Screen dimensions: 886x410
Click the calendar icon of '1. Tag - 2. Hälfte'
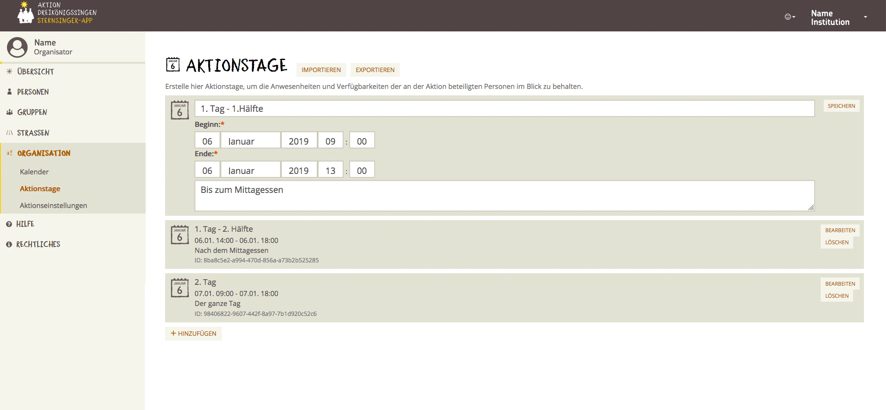(180, 235)
